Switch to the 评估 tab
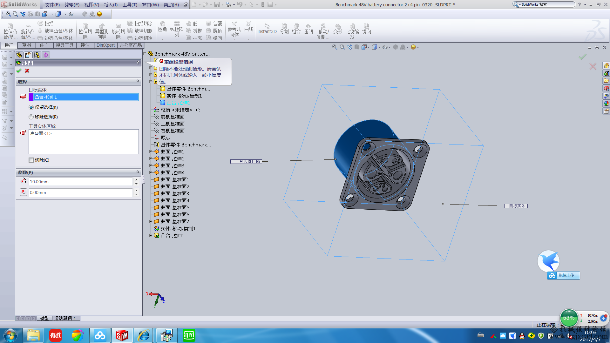 (85, 45)
